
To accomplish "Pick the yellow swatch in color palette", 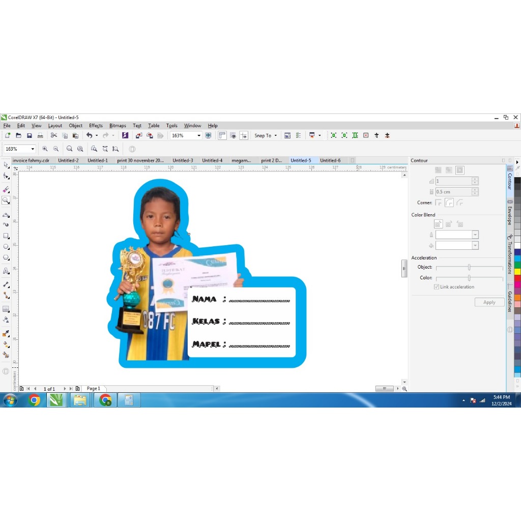I will click(x=517, y=271).
